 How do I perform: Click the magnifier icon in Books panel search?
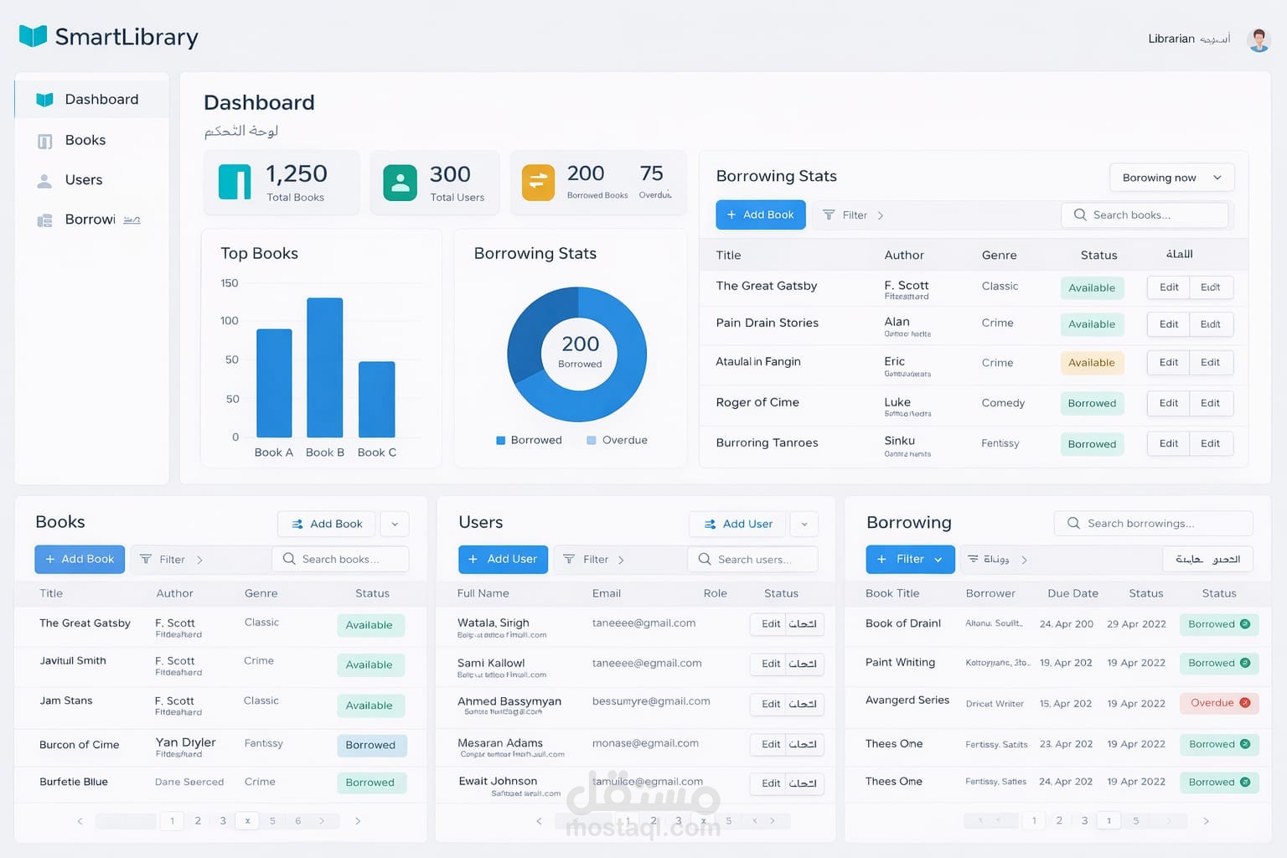(289, 559)
